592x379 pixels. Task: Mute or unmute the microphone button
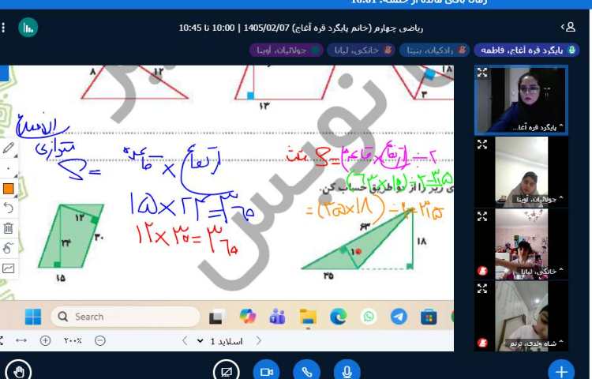coord(347,372)
